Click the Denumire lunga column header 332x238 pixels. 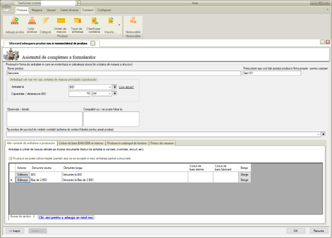[x=124, y=168]
